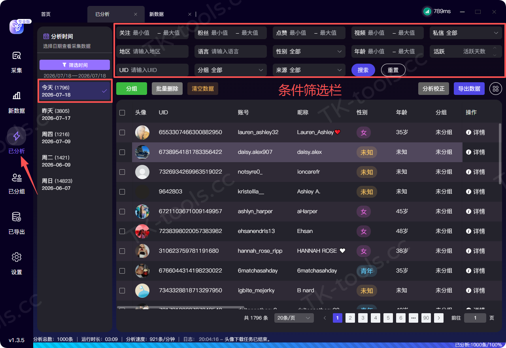Viewport: 506px width, 348px height.
Task: Close the 已分析 tab
Action: (136, 14)
